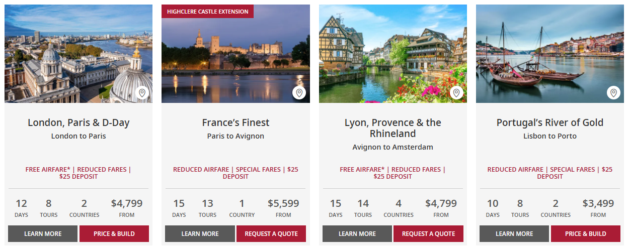Click the Porto boats photo thumbnail

[x=543, y=55]
